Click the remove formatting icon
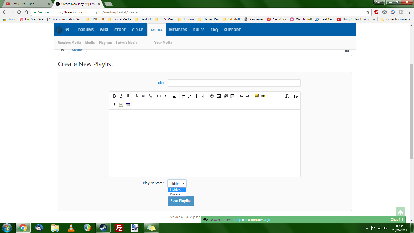This screenshot has width=414, height=233. [287, 96]
